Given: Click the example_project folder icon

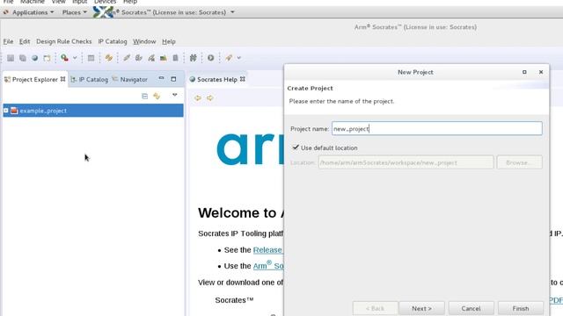Looking at the screenshot, I should click(x=14, y=111).
